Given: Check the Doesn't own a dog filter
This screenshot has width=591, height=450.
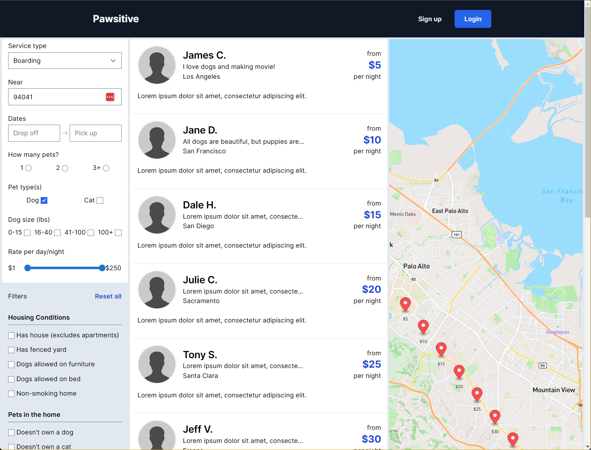Looking at the screenshot, I should coord(11,433).
